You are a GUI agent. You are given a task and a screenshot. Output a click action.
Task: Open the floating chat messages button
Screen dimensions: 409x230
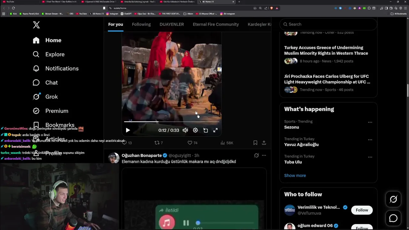[x=393, y=218]
